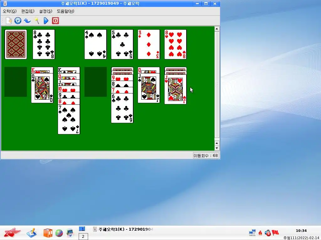
Task: Click the network computers tray icon
Action: click(x=252, y=232)
